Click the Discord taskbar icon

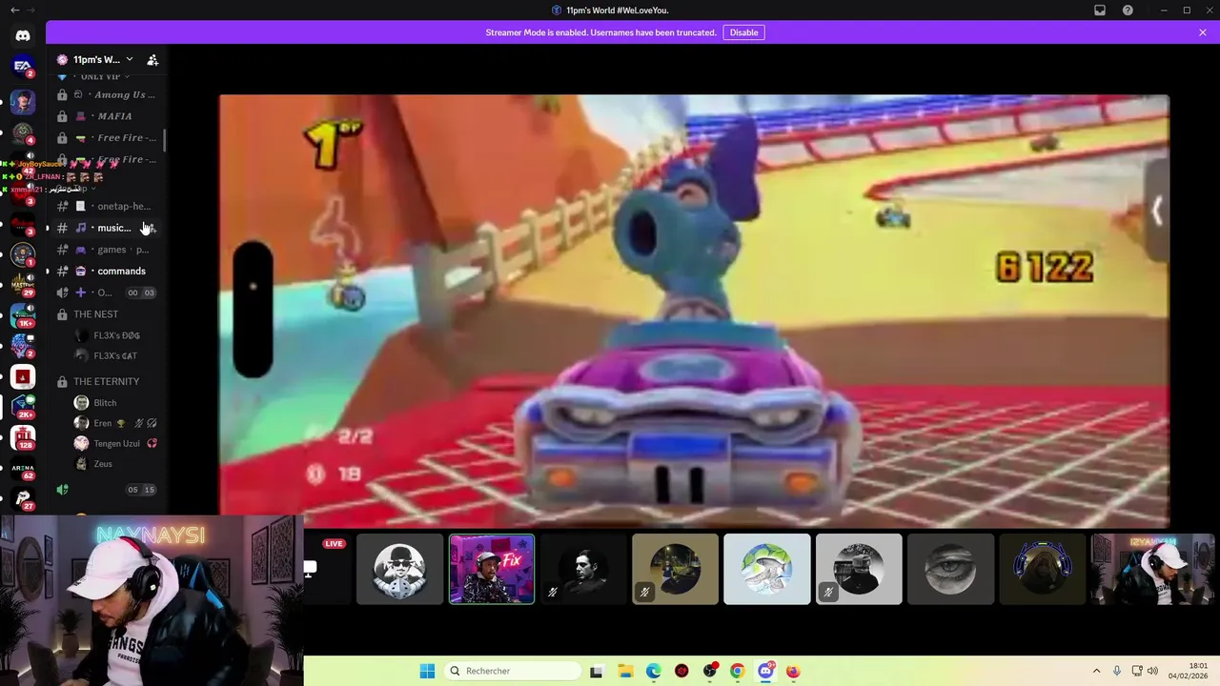[x=765, y=671]
